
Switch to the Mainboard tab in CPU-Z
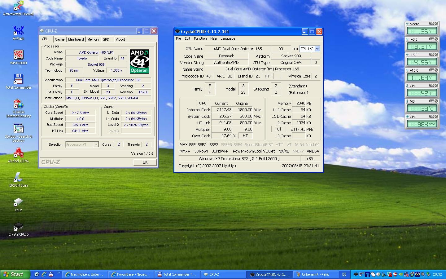click(x=76, y=39)
